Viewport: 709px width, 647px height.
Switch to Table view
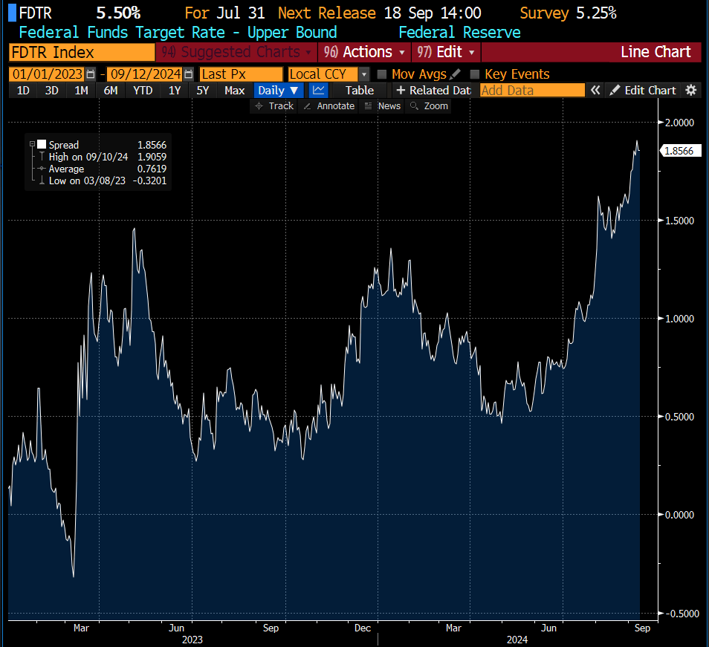[360, 91]
